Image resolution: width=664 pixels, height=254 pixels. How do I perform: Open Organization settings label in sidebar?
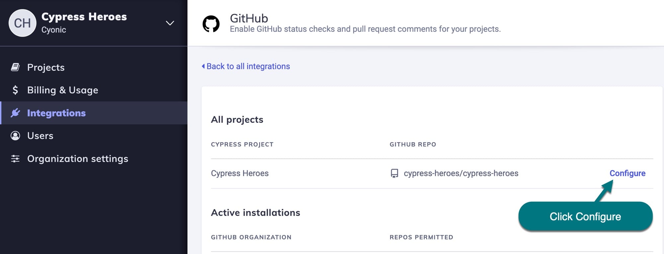click(x=78, y=159)
